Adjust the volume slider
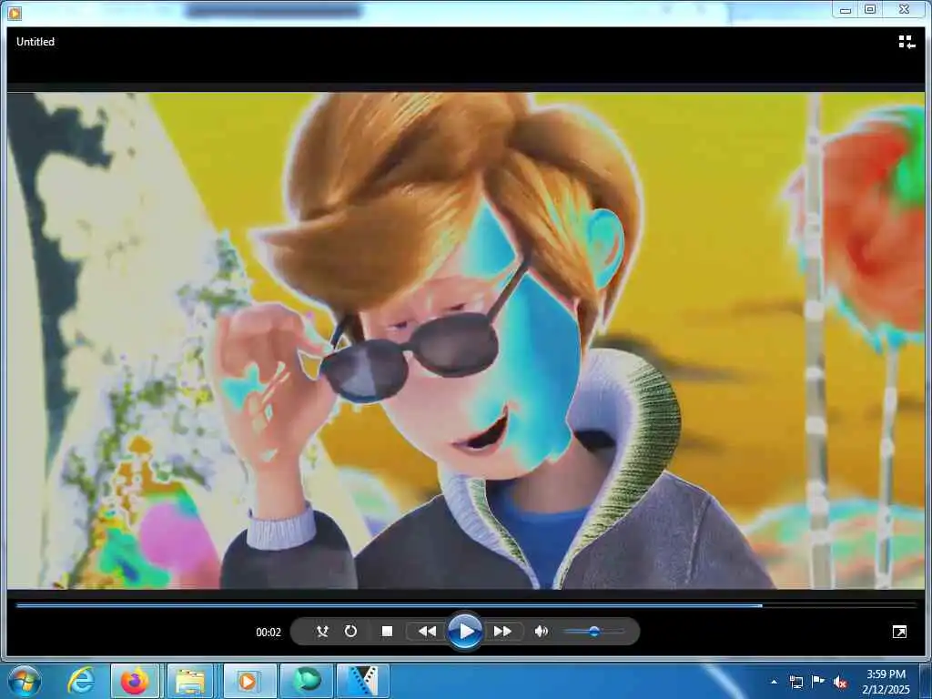The image size is (932, 699). [x=593, y=632]
